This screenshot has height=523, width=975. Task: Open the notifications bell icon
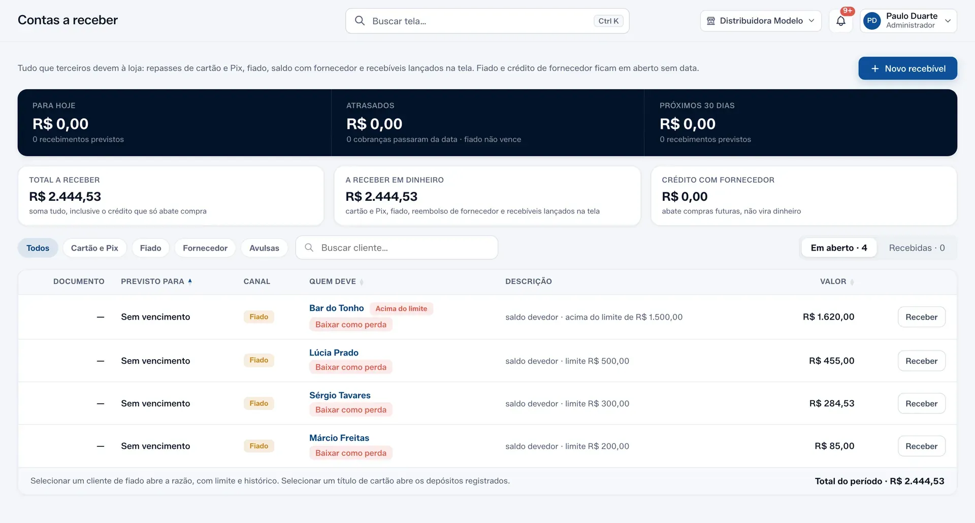click(x=841, y=21)
